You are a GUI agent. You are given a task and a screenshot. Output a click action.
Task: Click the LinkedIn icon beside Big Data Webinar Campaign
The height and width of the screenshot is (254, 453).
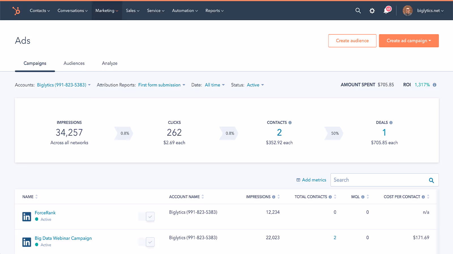click(x=26, y=242)
